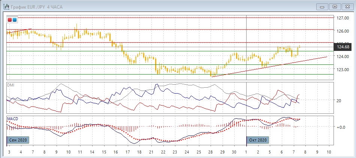The width and height of the screenshot is (356, 158).
Task: Click the 127.00 price axis label
Action: [343, 18]
